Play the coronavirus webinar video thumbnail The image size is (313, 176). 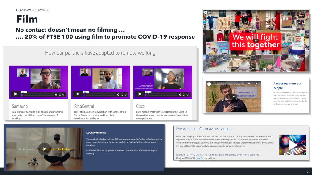pyautogui.click(x=293, y=145)
